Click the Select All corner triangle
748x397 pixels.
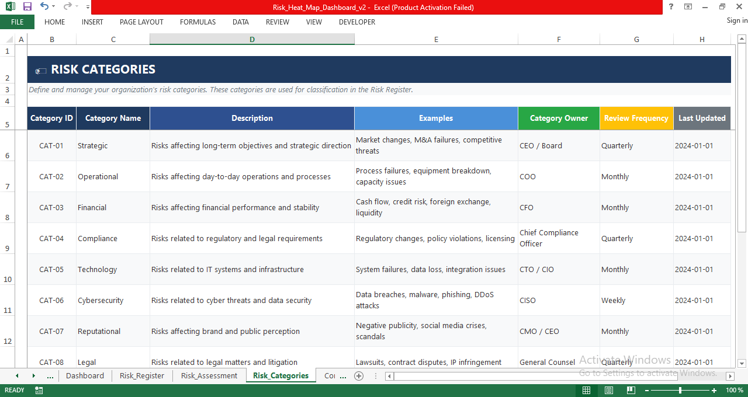click(x=8, y=39)
